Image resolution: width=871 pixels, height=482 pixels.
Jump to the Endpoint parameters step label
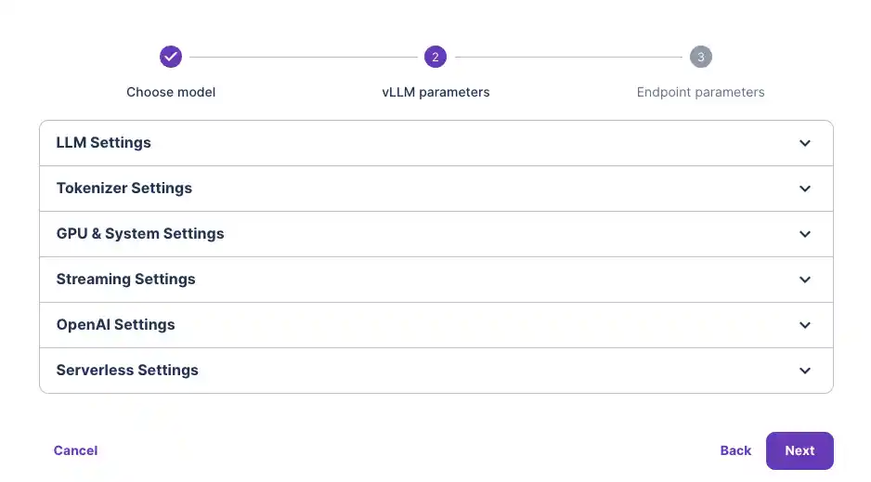tap(700, 92)
